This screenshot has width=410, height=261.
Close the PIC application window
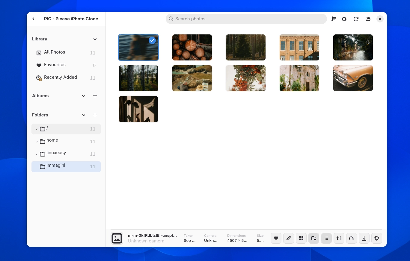point(380,19)
